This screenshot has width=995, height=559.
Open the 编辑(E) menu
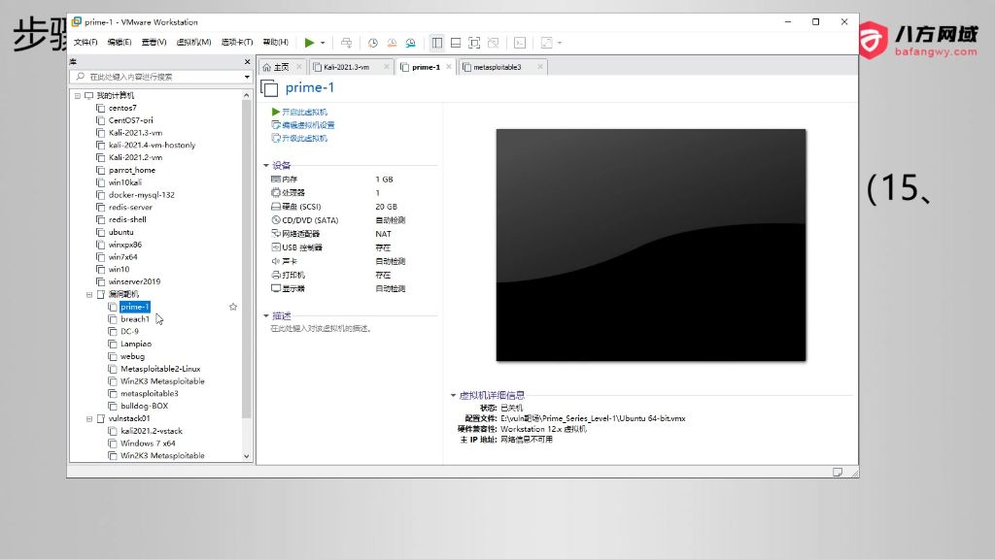click(x=120, y=43)
